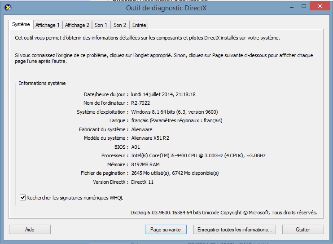Click the Mémoire label
This screenshot has height=244, width=333.
tap(118, 164)
